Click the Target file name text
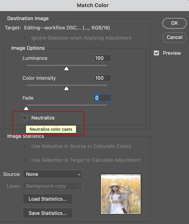189x224 pixels. [67, 28]
